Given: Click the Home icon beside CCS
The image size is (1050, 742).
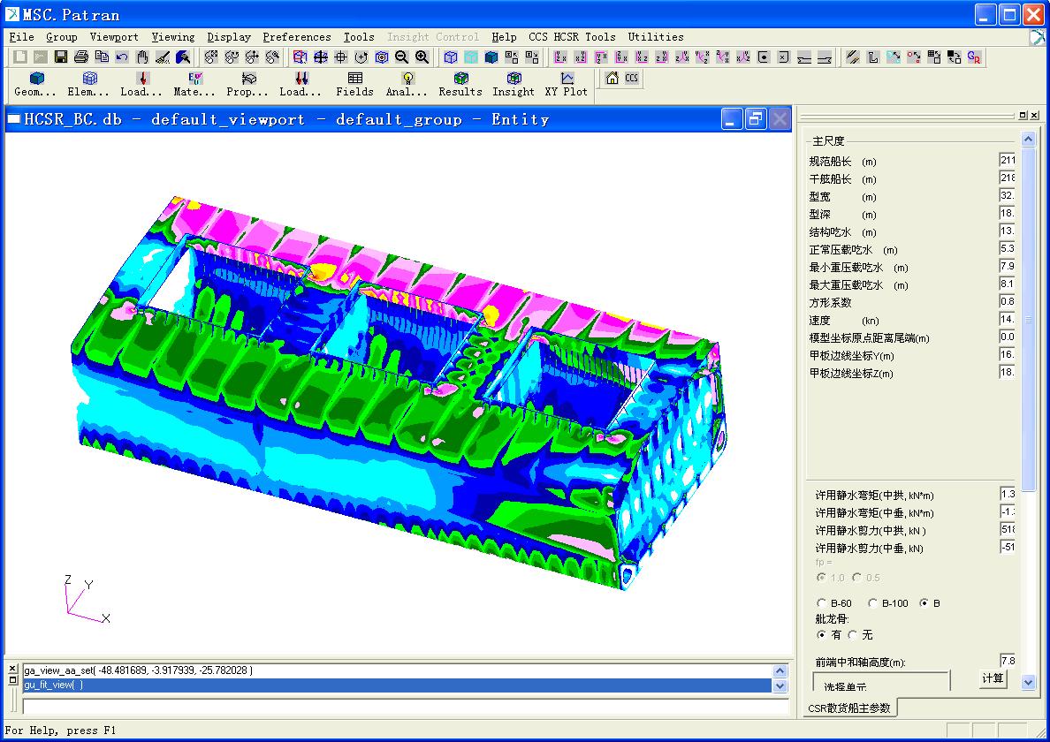Looking at the screenshot, I should click(x=612, y=78).
